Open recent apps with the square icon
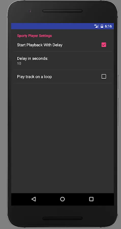This screenshot has width=121, height=229. pyautogui.click(x=91, y=199)
